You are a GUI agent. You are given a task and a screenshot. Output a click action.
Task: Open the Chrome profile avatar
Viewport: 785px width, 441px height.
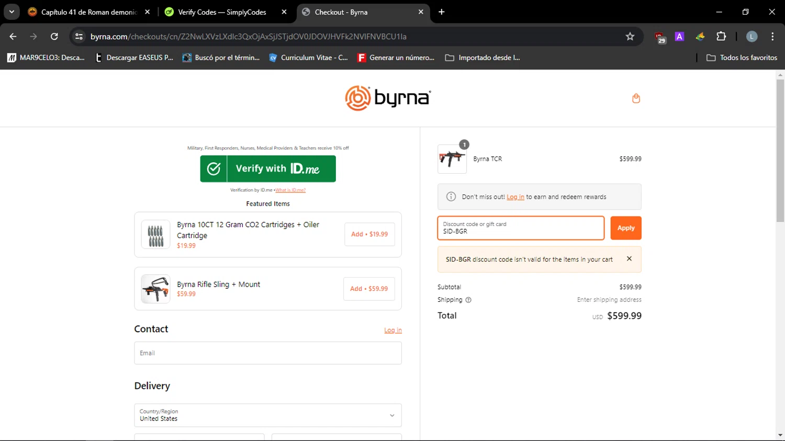[752, 37]
